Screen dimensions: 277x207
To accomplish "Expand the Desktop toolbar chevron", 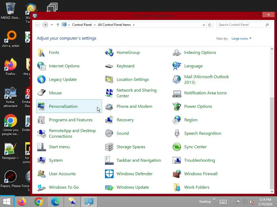I will click(214, 199).
